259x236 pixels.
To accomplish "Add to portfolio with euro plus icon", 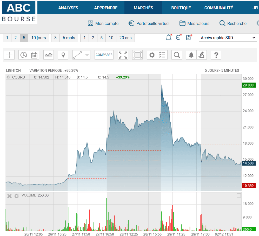I will point(179,37).
